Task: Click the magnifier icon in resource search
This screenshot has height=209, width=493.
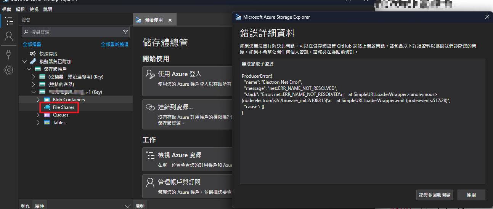Action: tap(26, 32)
